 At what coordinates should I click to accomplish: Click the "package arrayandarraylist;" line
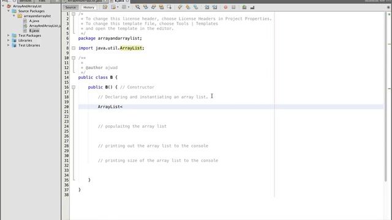click(x=110, y=38)
